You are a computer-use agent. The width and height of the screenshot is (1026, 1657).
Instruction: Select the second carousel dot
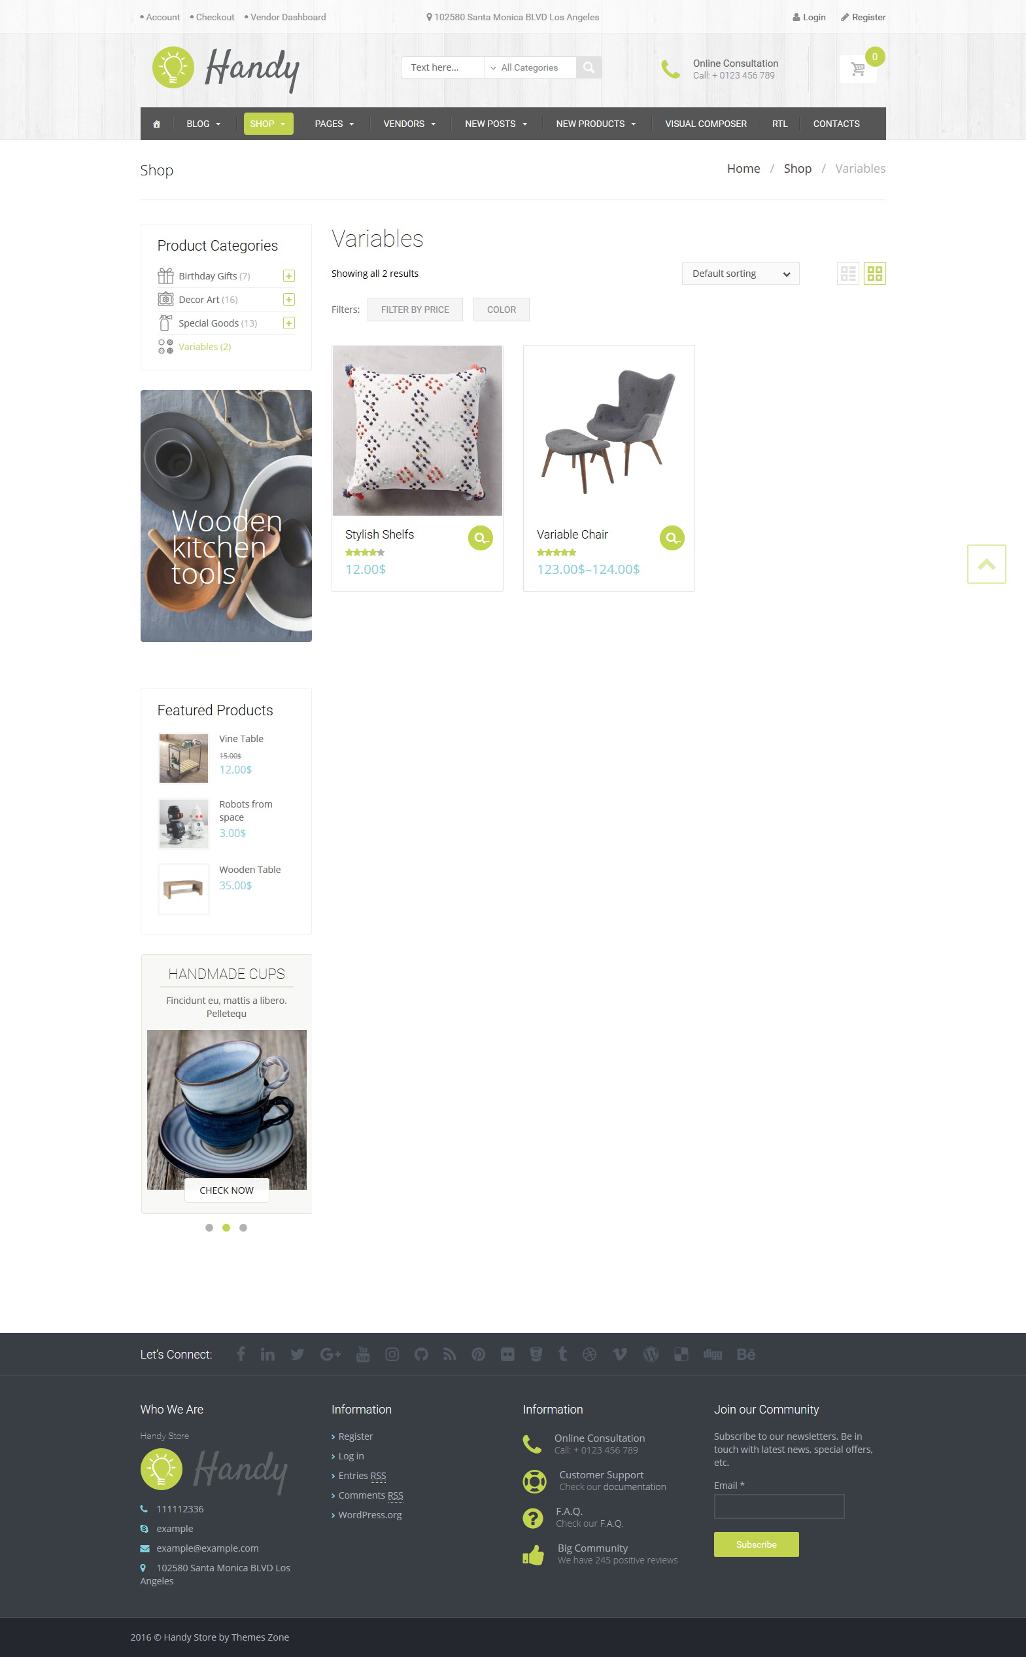226,1227
